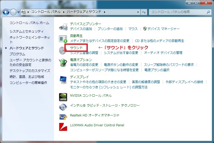Screen dimensions: 214x143
Task: Click モニターのちらつき (リフレッシュ レート) の調整方法 link
Action: coord(109,87)
